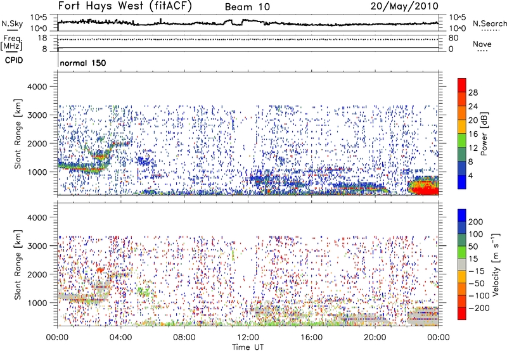507x351 pixels.
Task: Click the 'Freq. [MHz]' axis label
Action: click(11, 43)
